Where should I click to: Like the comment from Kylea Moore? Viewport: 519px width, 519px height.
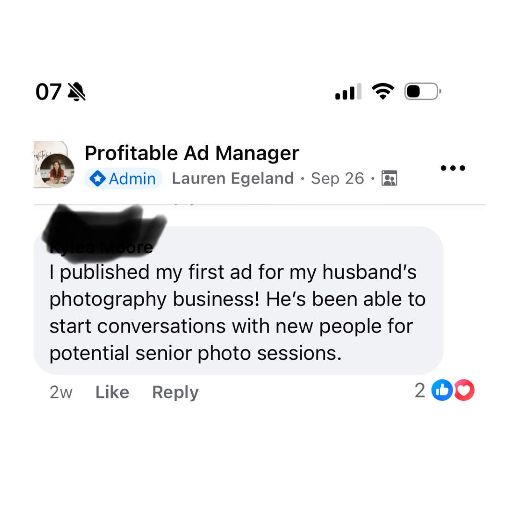[x=112, y=392]
